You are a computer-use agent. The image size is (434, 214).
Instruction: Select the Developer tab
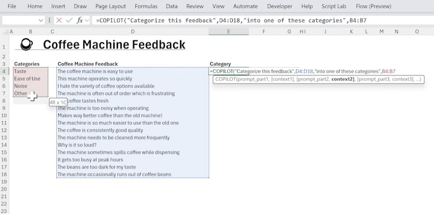[280, 6]
